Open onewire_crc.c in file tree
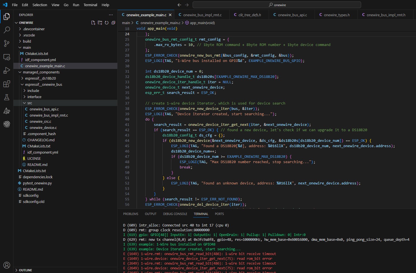416x273 pixels. click(66, 121)
